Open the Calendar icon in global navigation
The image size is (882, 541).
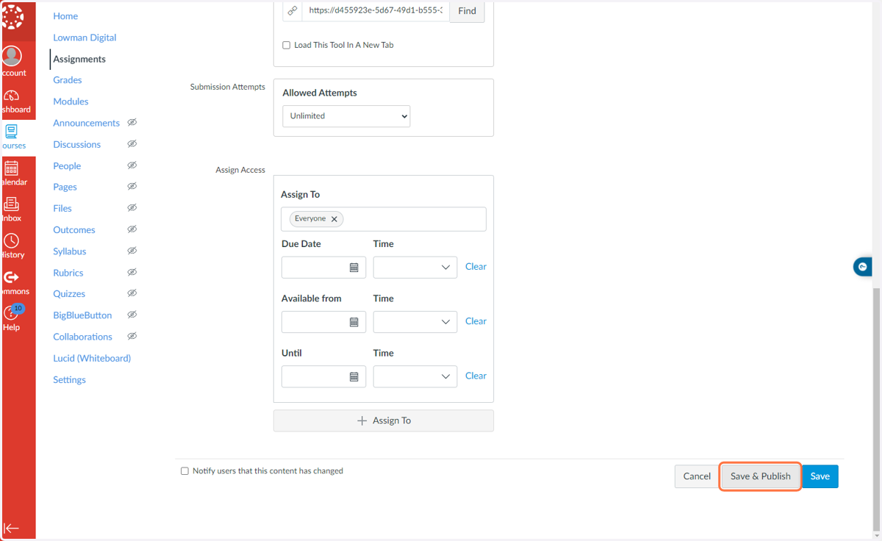coord(12,168)
